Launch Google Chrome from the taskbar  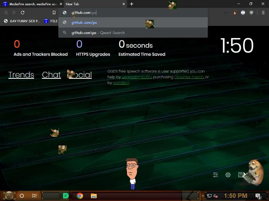tap(80, 196)
